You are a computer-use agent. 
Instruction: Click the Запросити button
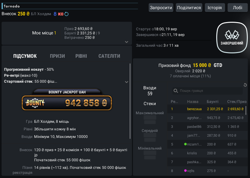click(x=161, y=8)
